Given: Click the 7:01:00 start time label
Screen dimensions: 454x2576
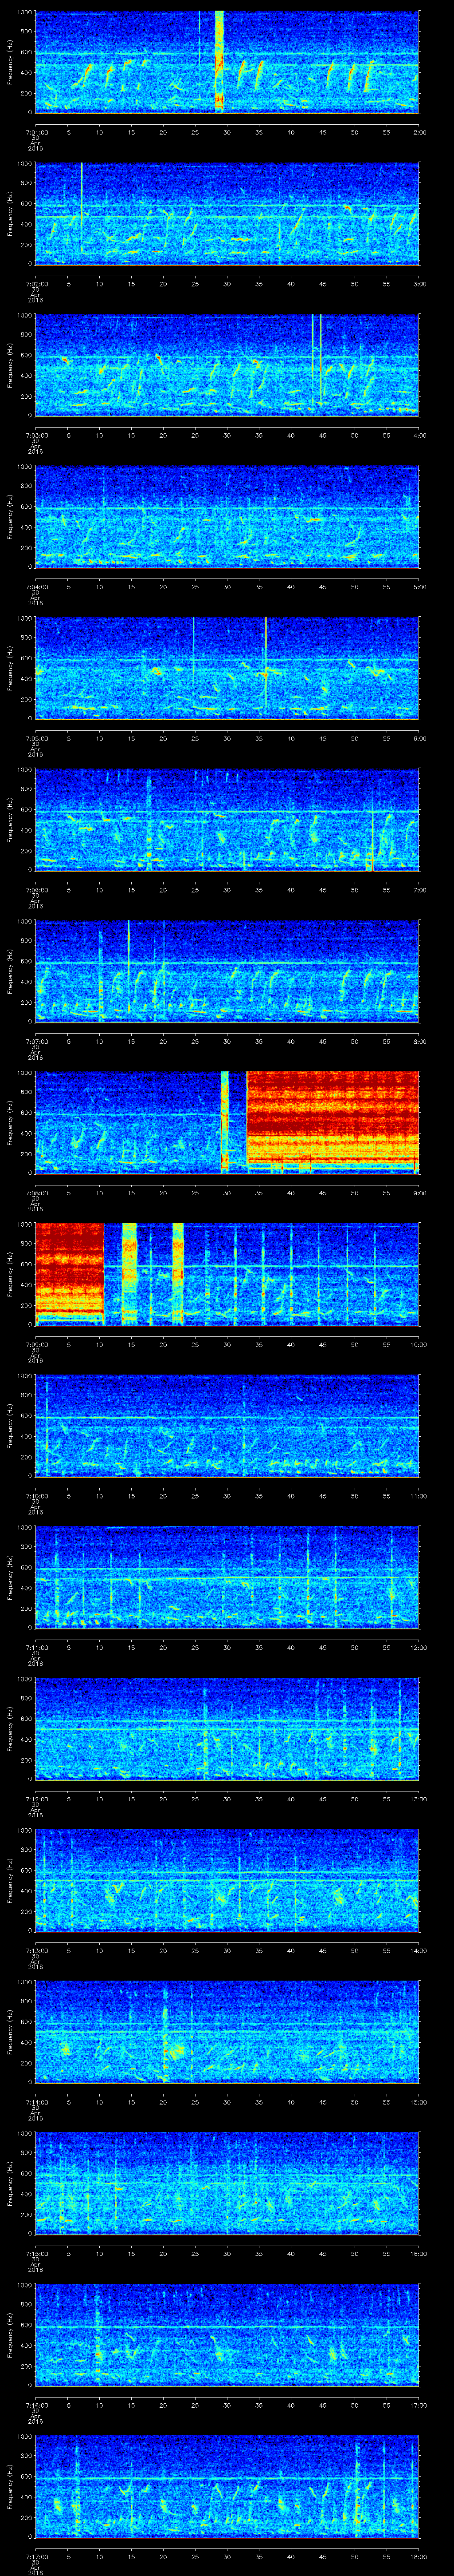Looking at the screenshot, I should tap(36, 131).
